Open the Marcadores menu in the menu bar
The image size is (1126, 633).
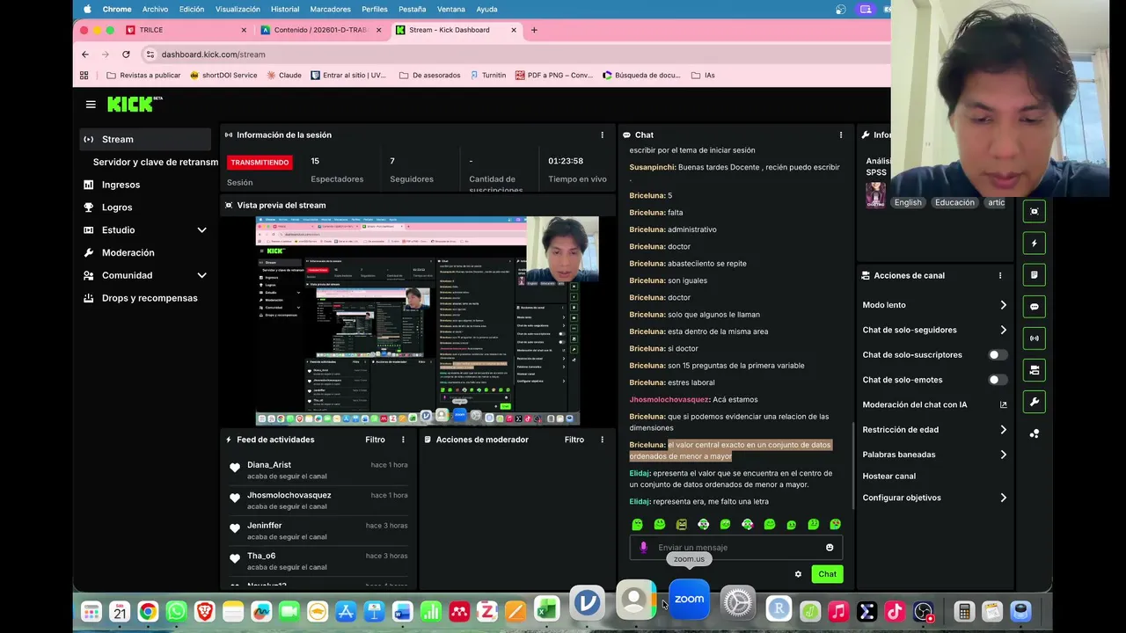330,9
